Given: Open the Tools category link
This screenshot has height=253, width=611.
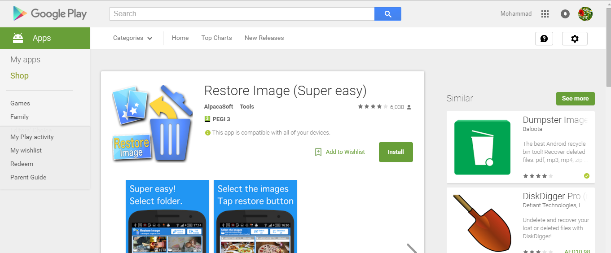Looking at the screenshot, I should click(x=247, y=107).
